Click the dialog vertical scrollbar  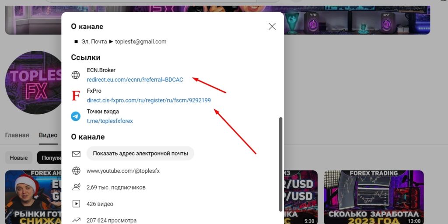pos(280,164)
